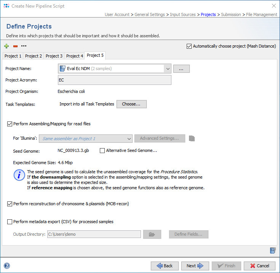Click the red minus remove project icon
This screenshot has height=273, width=280.
(15, 46)
